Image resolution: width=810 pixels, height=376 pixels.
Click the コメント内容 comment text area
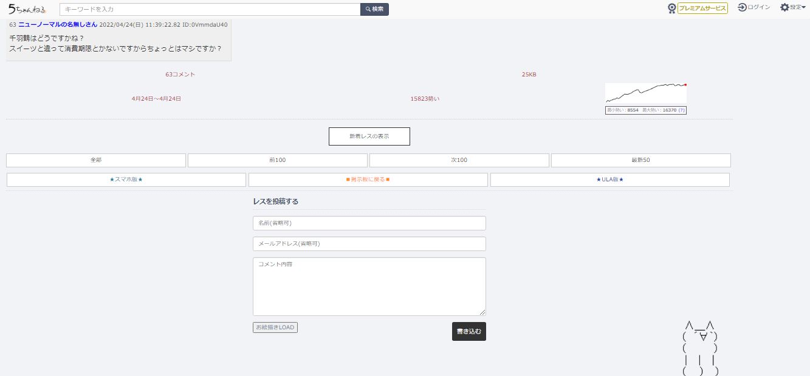coord(369,286)
